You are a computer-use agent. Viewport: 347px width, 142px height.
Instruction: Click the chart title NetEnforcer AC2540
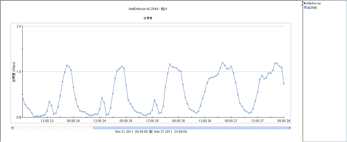[x=148, y=9]
